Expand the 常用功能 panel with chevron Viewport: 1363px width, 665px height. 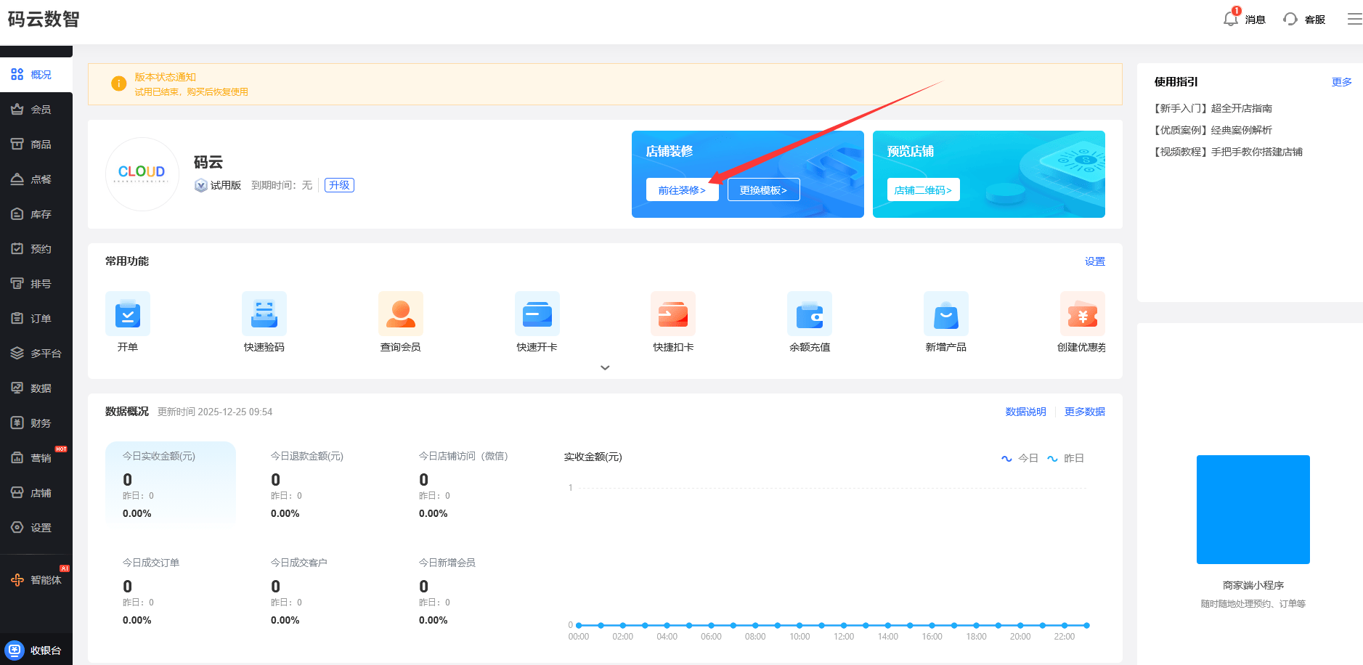coord(605,368)
